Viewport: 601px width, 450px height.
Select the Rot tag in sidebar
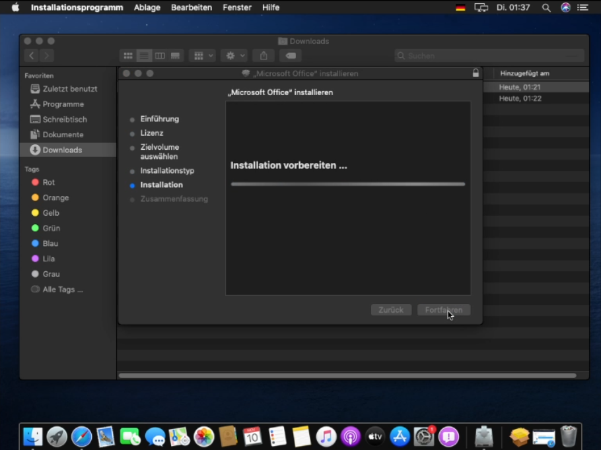click(48, 182)
